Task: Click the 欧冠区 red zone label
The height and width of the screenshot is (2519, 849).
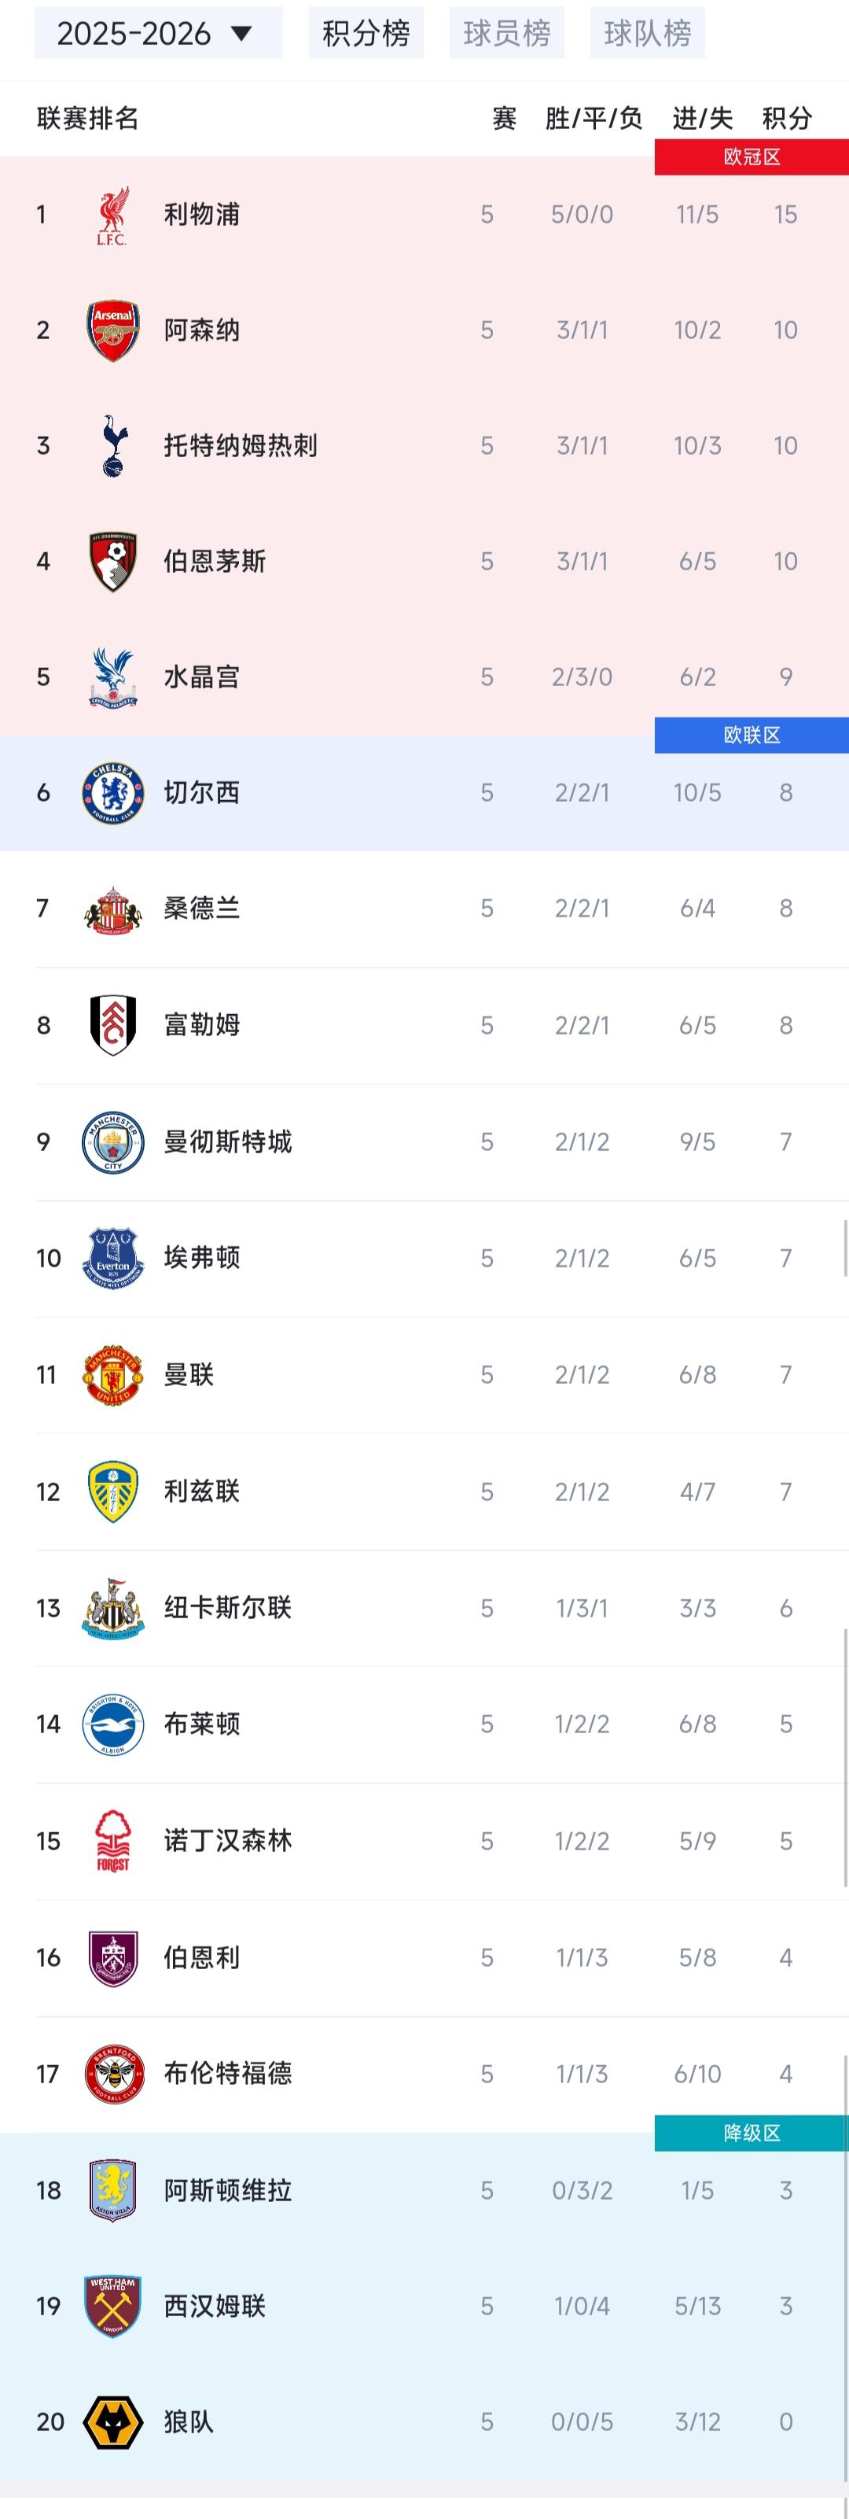Action: (752, 157)
